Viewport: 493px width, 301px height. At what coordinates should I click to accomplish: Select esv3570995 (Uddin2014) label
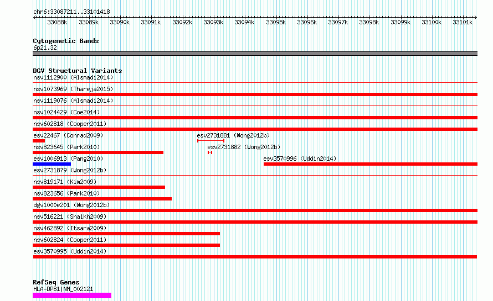pos(70,251)
